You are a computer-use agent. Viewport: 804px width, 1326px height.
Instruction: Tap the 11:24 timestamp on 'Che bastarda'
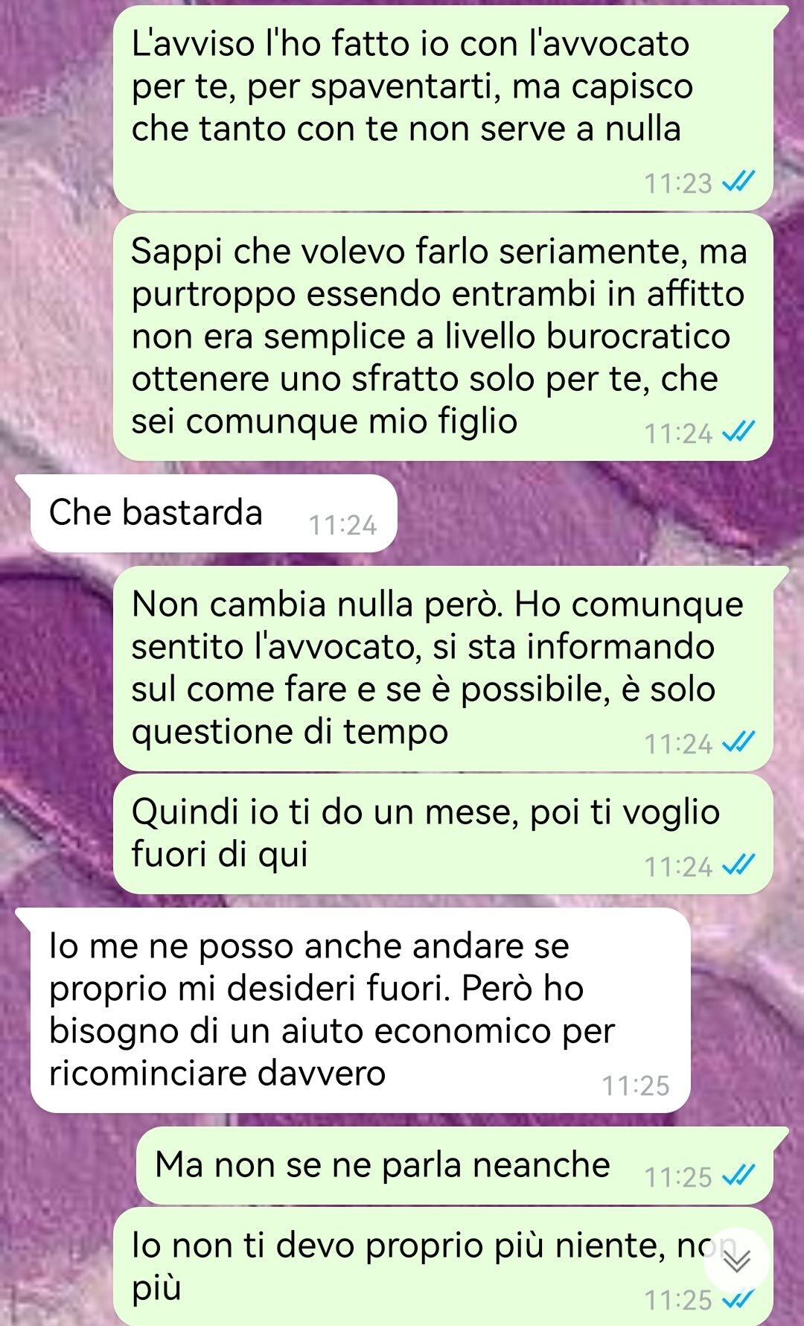[342, 526]
